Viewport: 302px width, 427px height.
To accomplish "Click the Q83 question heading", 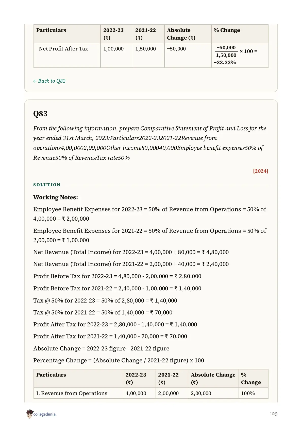I will pyautogui.click(x=40, y=114).
